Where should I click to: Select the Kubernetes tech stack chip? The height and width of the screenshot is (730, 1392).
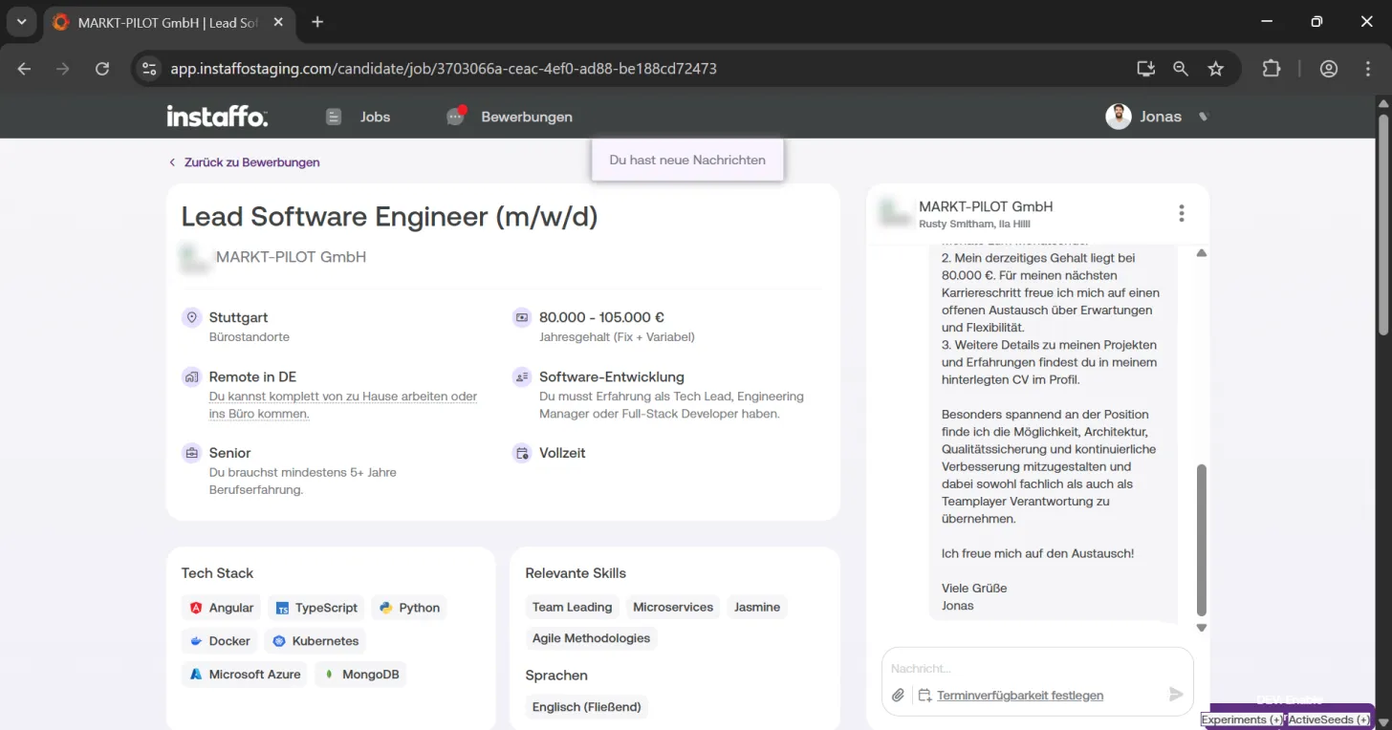click(315, 641)
